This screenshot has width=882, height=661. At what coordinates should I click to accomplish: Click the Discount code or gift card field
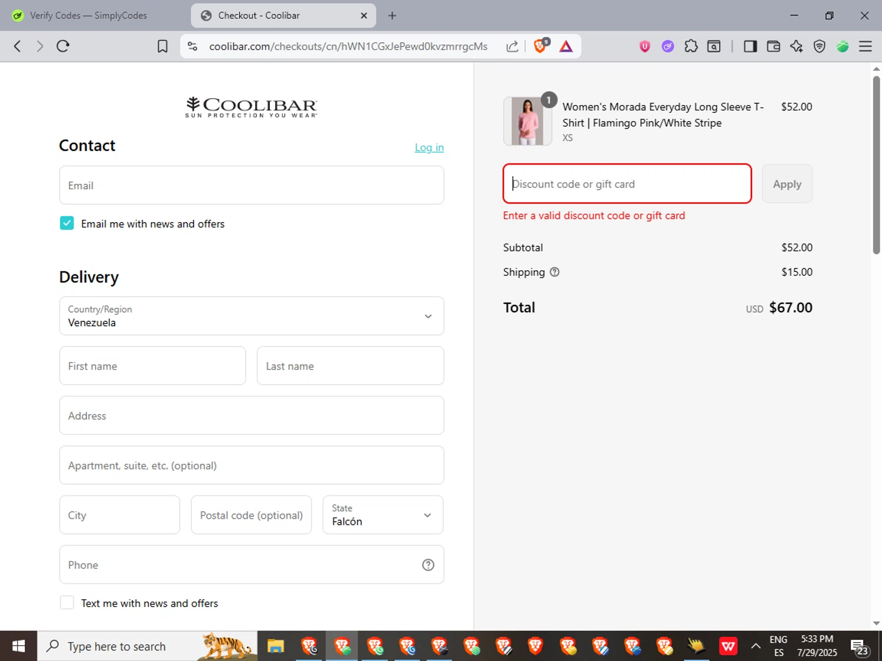click(x=627, y=184)
